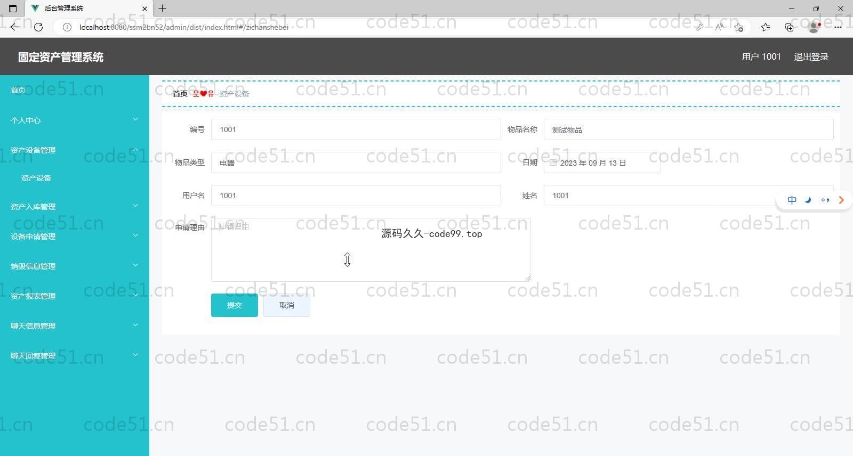
Task: Click 用户 1001 in header
Action: [x=761, y=57]
